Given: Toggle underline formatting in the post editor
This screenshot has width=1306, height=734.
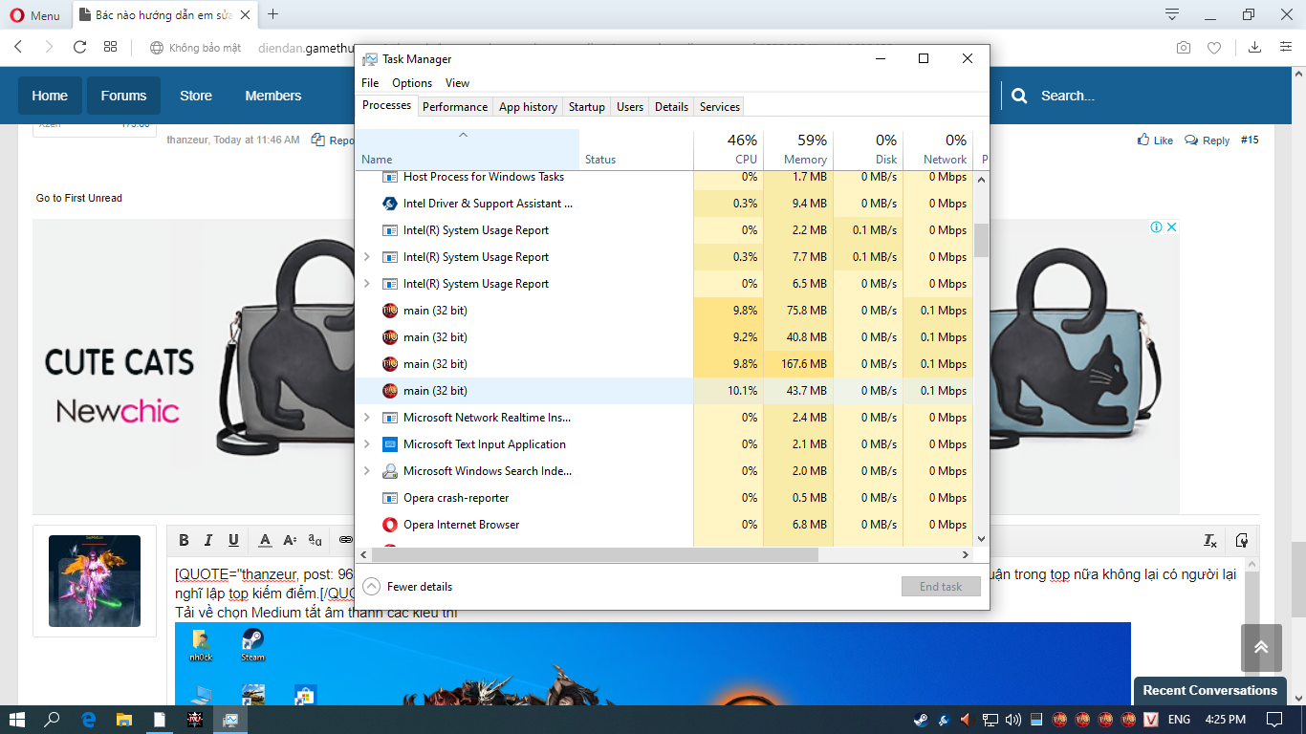Looking at the screenshot, I should point(233,540).
